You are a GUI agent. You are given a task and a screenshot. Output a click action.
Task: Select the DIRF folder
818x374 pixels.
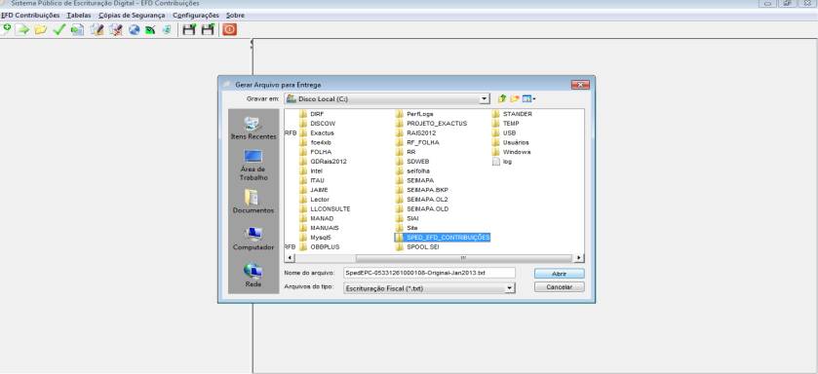point(312,114)
